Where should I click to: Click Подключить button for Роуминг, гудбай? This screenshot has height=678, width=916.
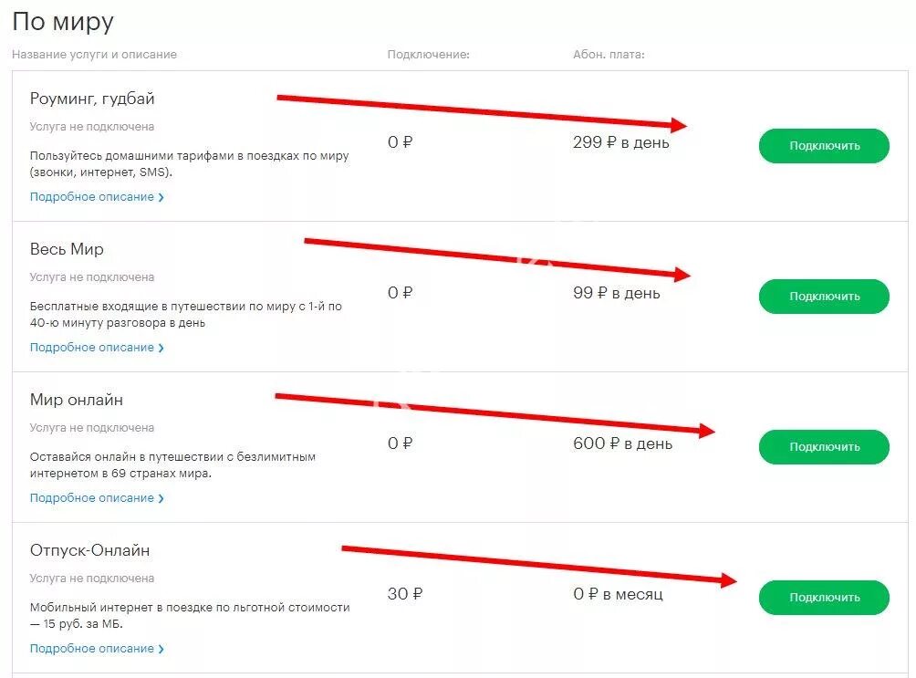824,145
